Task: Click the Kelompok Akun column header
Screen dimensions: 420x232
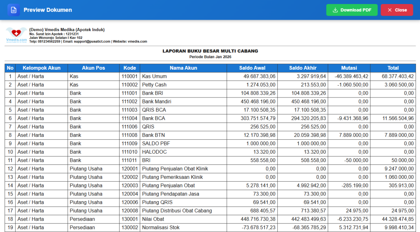Action: [41, 68]
